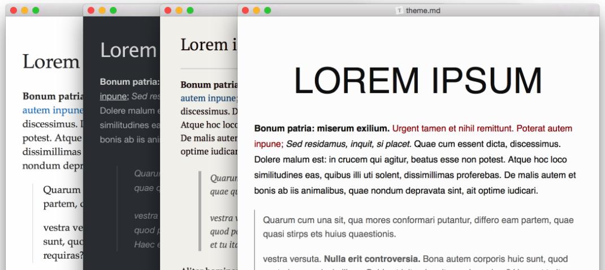
Task: Open underlined 'inpune' link in dark window
Action: pos(114,97)
